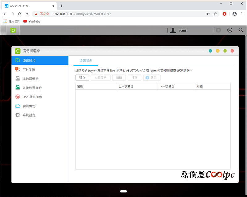
Task: Click the 訊息 (Info) button
Action: point(152,78)
